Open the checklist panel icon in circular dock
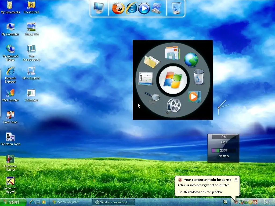This screenshot has height=206, width=275. [x=146, y=79]
